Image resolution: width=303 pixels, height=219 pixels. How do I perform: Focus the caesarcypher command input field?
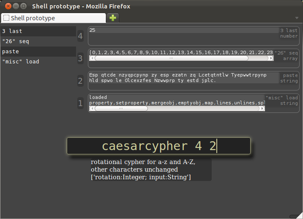(158, 146)
